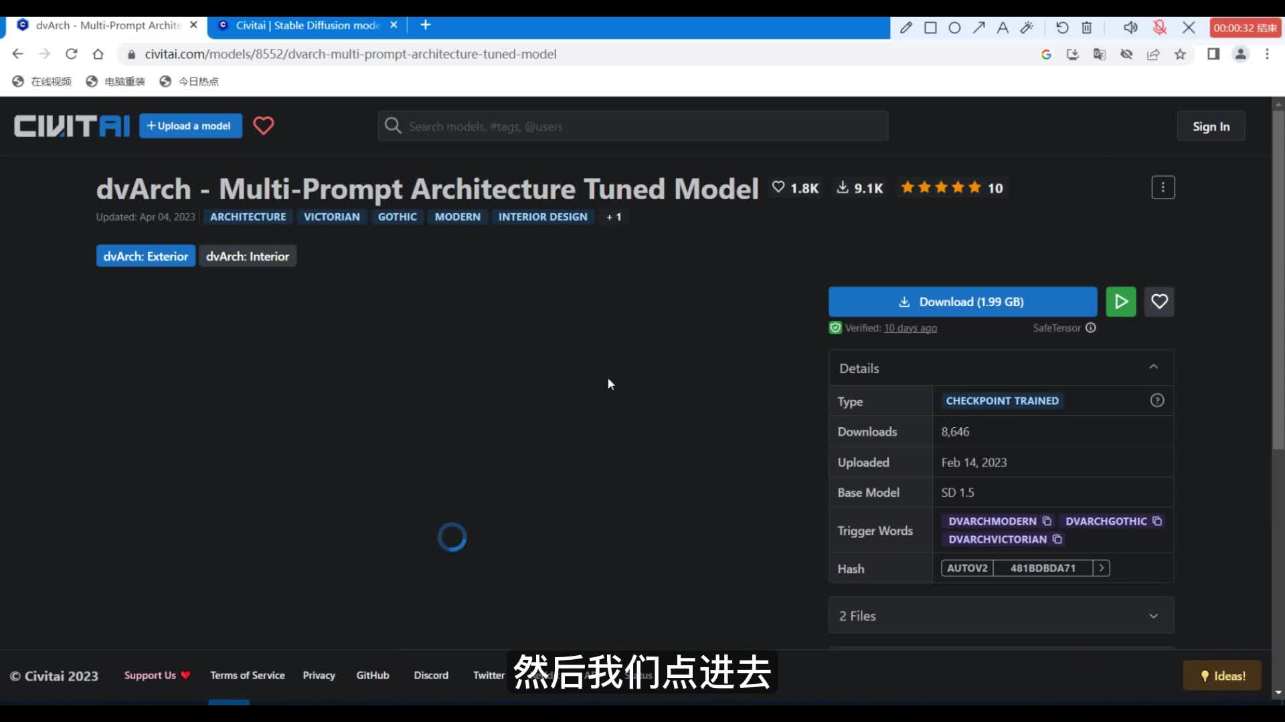
Task: Bookmark this page with the star icon
Action: (x=1180, y=54)
